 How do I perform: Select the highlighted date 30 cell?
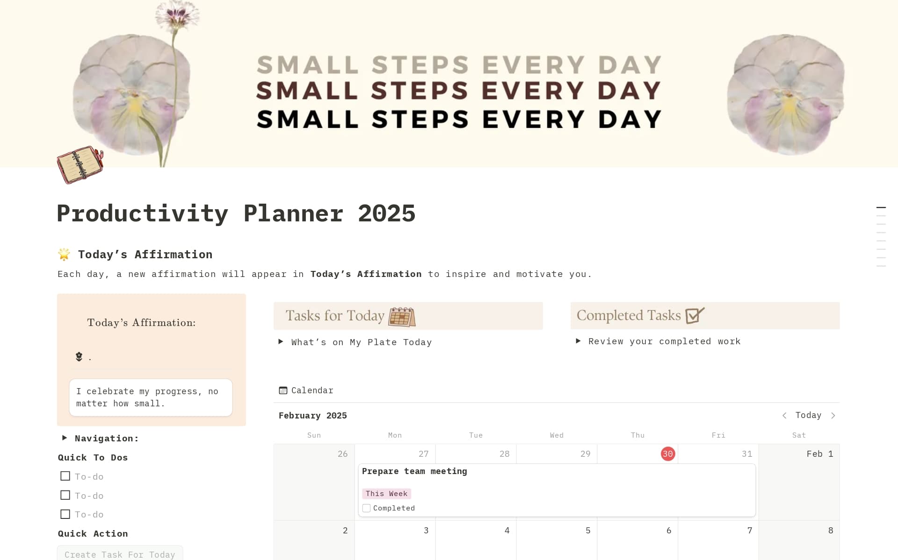(x=667, y=454)
